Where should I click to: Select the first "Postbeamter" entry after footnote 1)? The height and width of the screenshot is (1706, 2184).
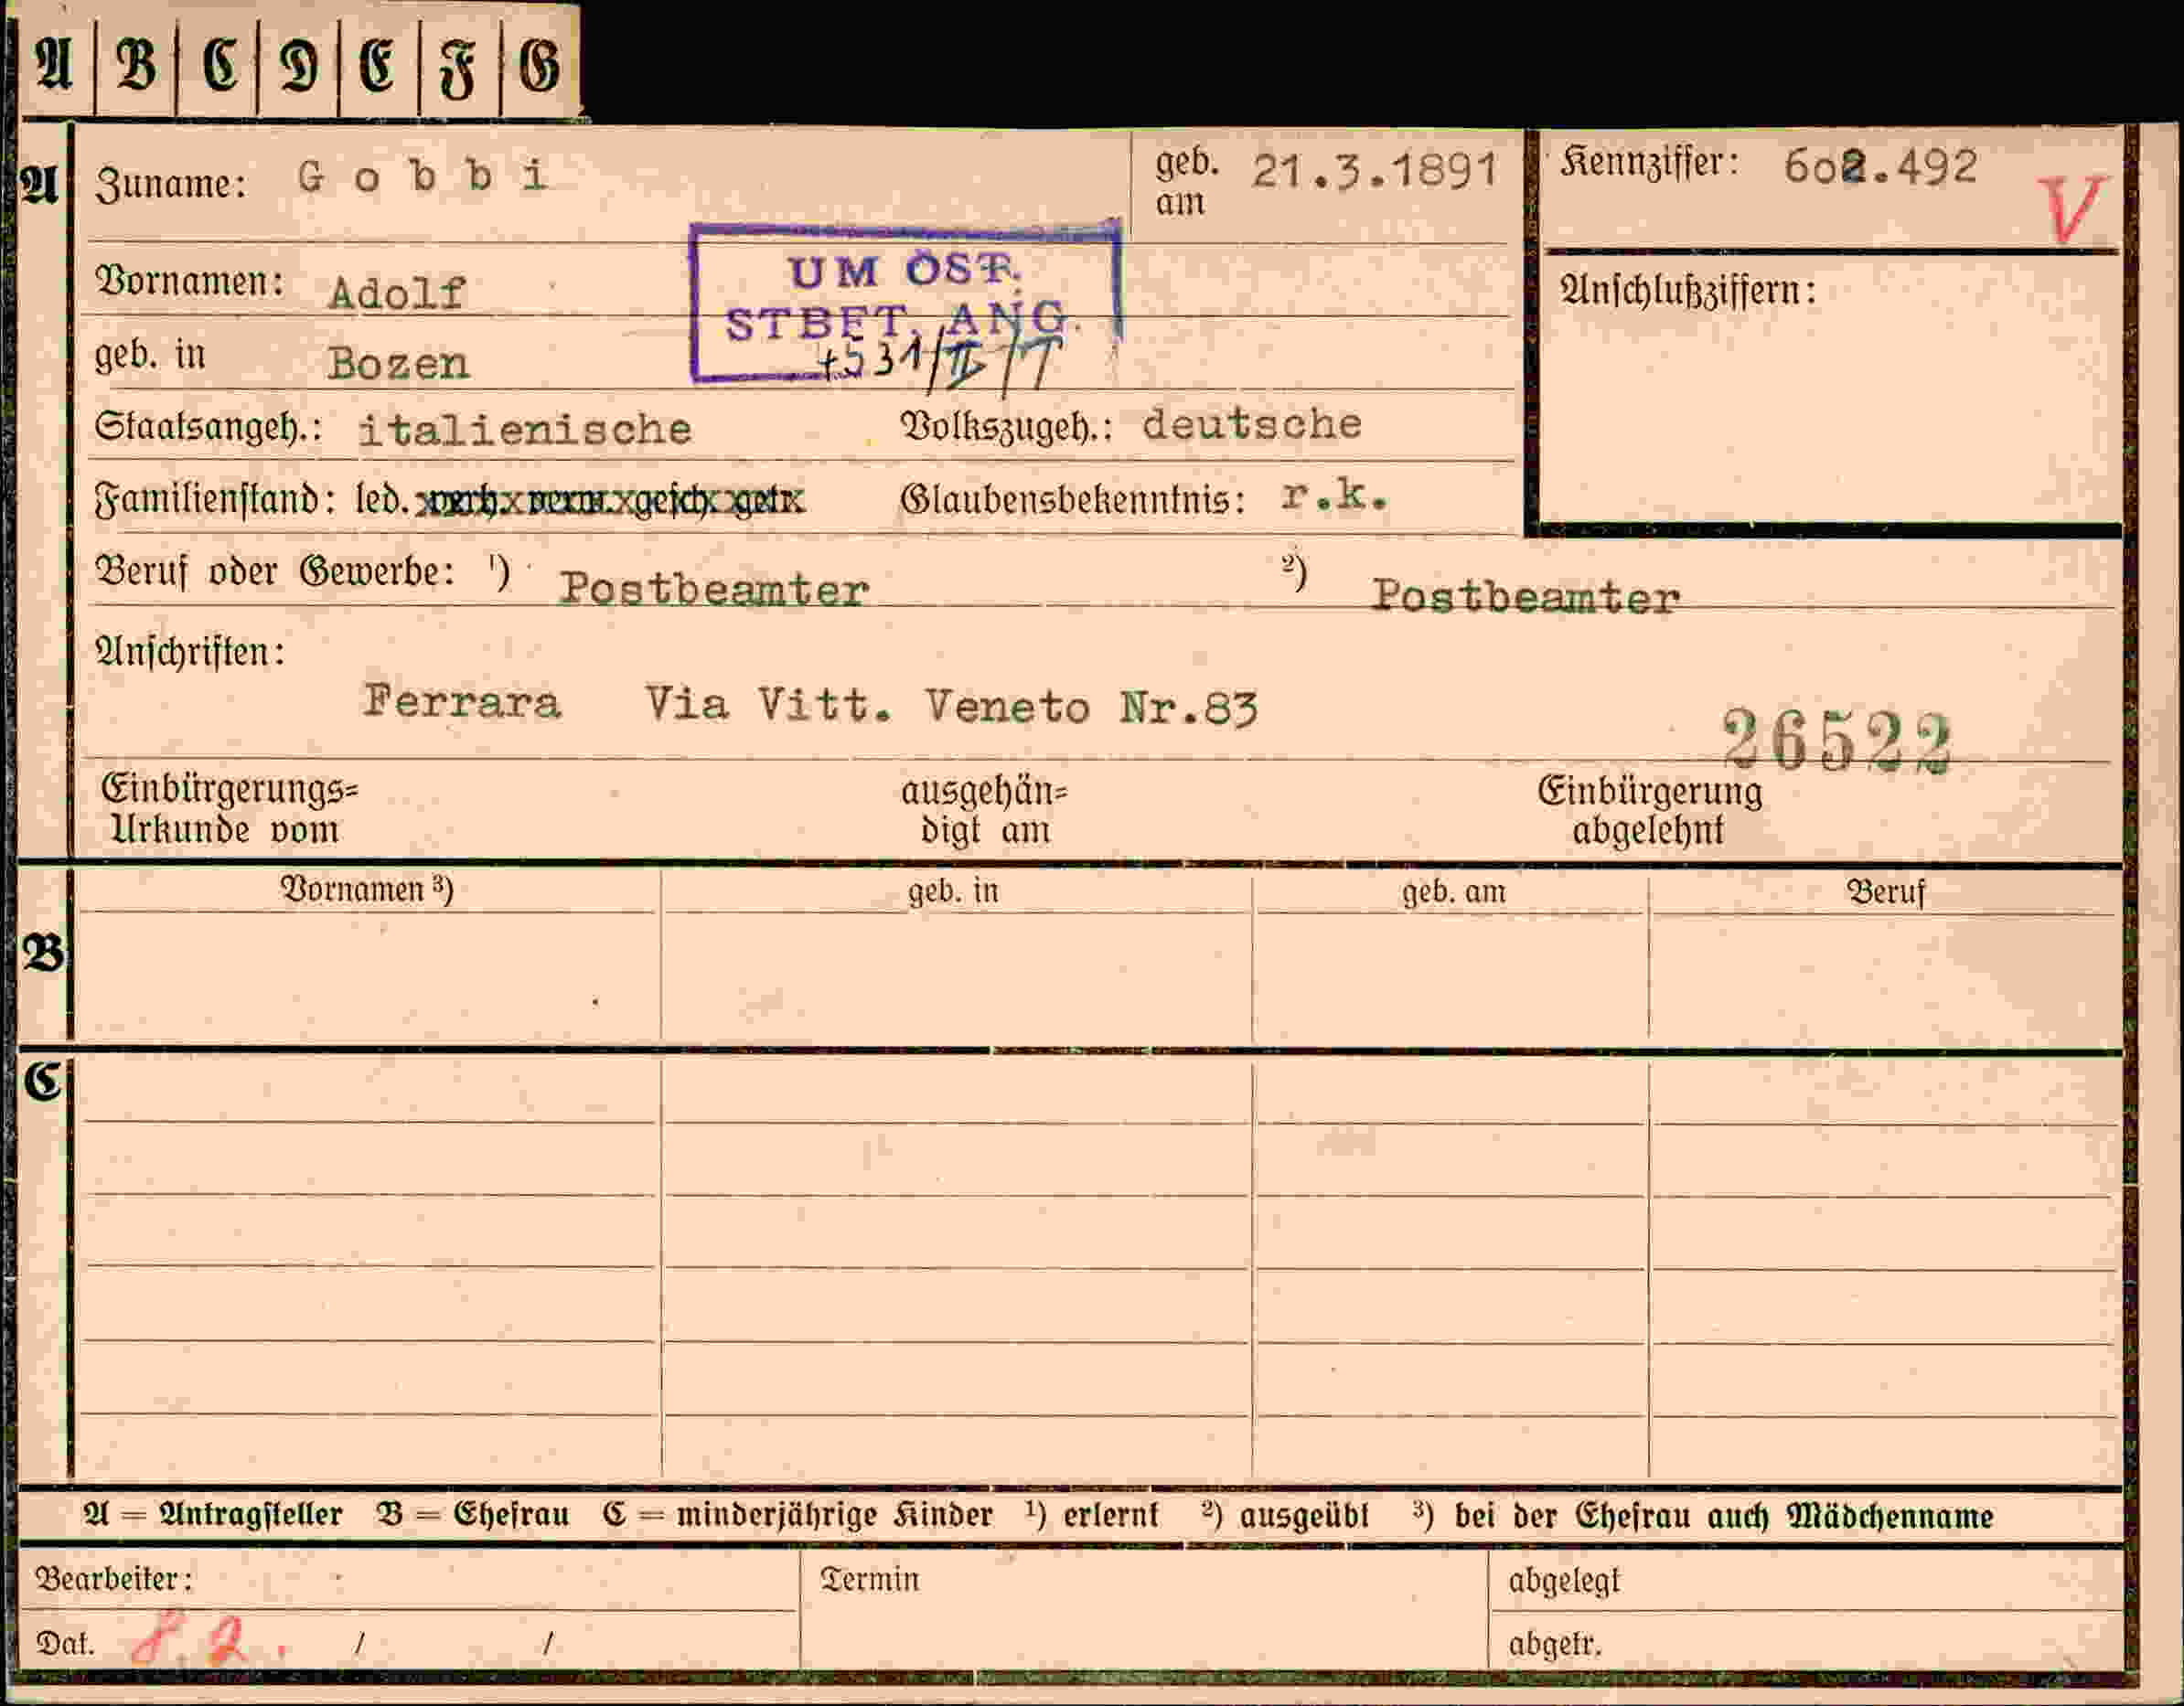click(x=714, y=589)
